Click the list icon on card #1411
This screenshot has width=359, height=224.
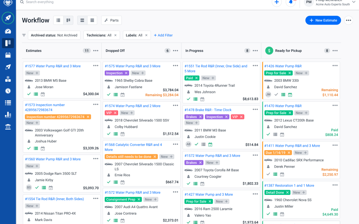[x=275, y=174]
